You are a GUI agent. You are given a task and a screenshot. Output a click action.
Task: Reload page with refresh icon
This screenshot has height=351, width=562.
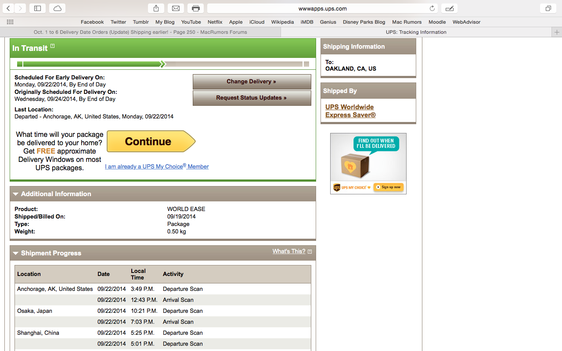tap(432, 8)
